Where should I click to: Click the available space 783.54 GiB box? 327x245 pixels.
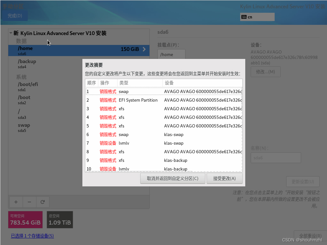(26, 220)
